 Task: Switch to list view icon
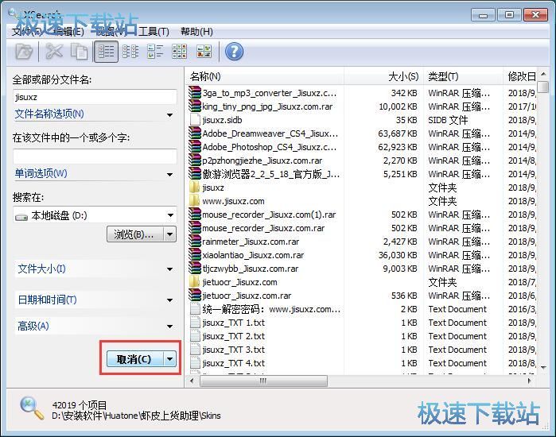[130, 52]
